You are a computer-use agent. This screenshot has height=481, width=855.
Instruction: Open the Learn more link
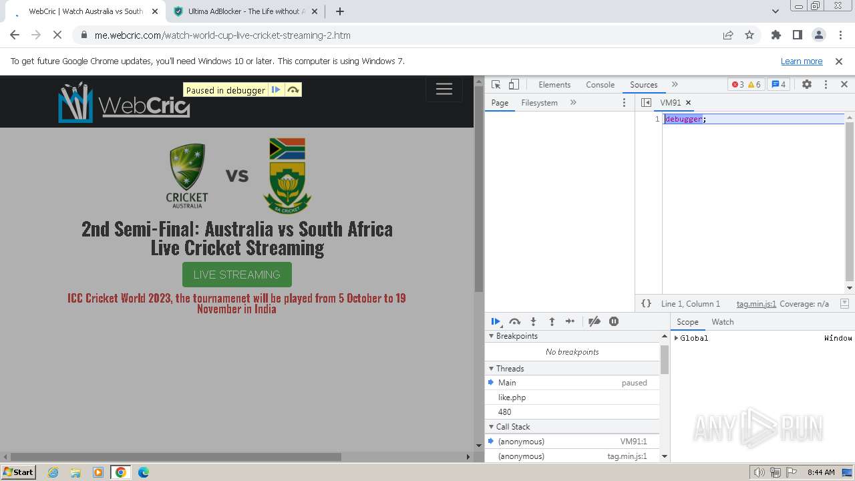click(802, 61)
